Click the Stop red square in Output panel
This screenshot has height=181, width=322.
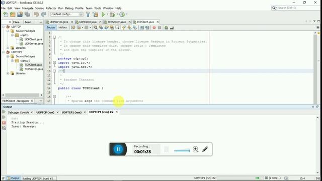click(4, 123)
